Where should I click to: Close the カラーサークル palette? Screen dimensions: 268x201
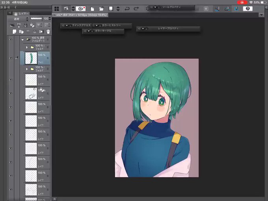(x=89, y=31)
